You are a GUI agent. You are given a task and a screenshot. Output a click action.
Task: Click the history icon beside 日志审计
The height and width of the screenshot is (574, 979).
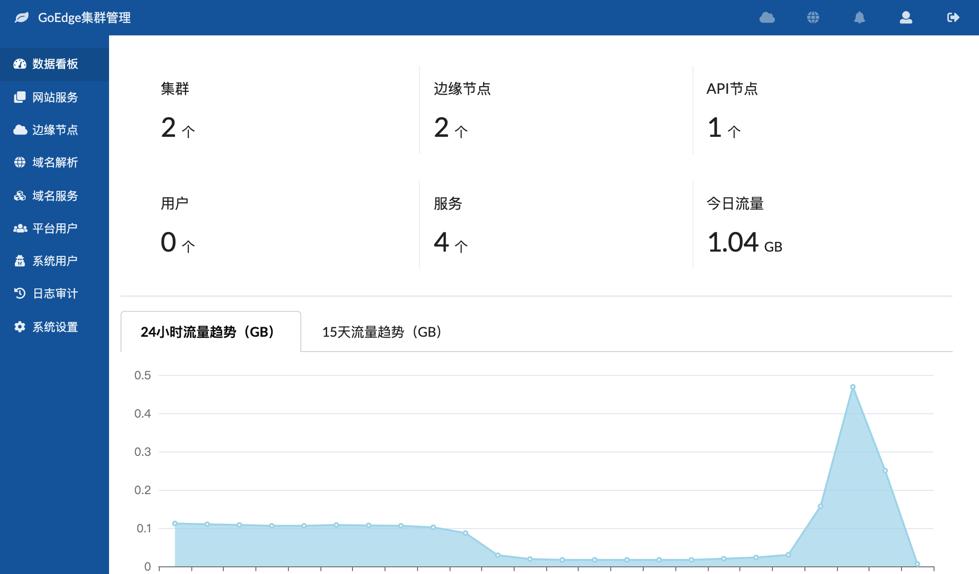point(20,293)
